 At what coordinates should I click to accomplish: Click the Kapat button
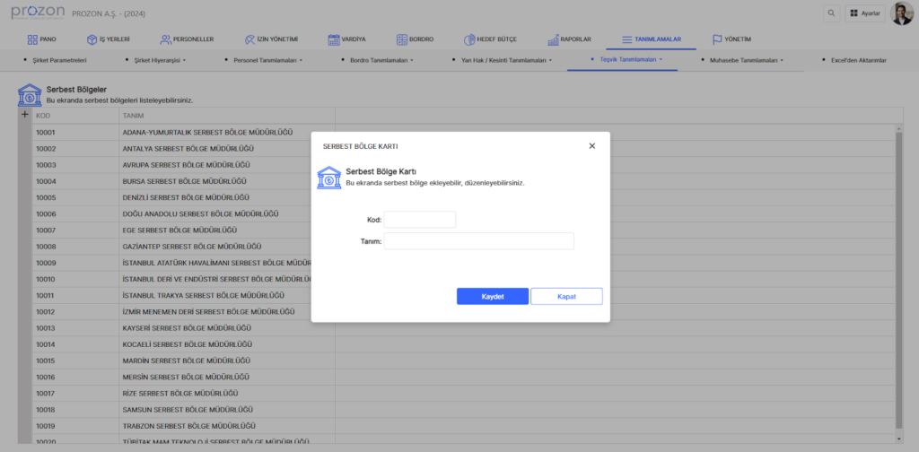[566, 297]
